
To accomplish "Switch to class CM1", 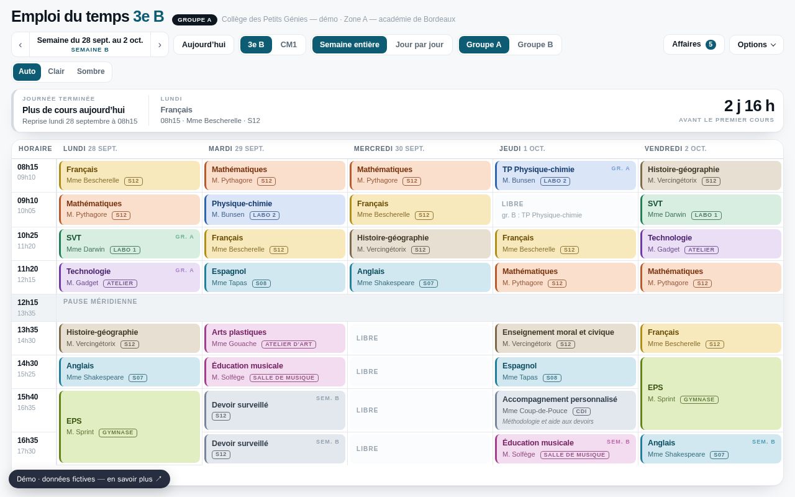I will tap(289, 45).
